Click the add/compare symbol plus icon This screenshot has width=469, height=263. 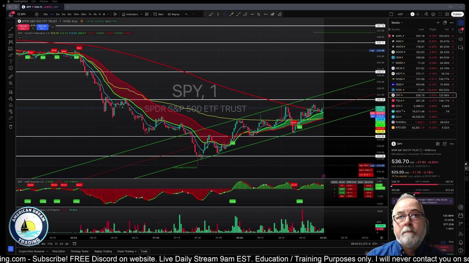(37, 14)
